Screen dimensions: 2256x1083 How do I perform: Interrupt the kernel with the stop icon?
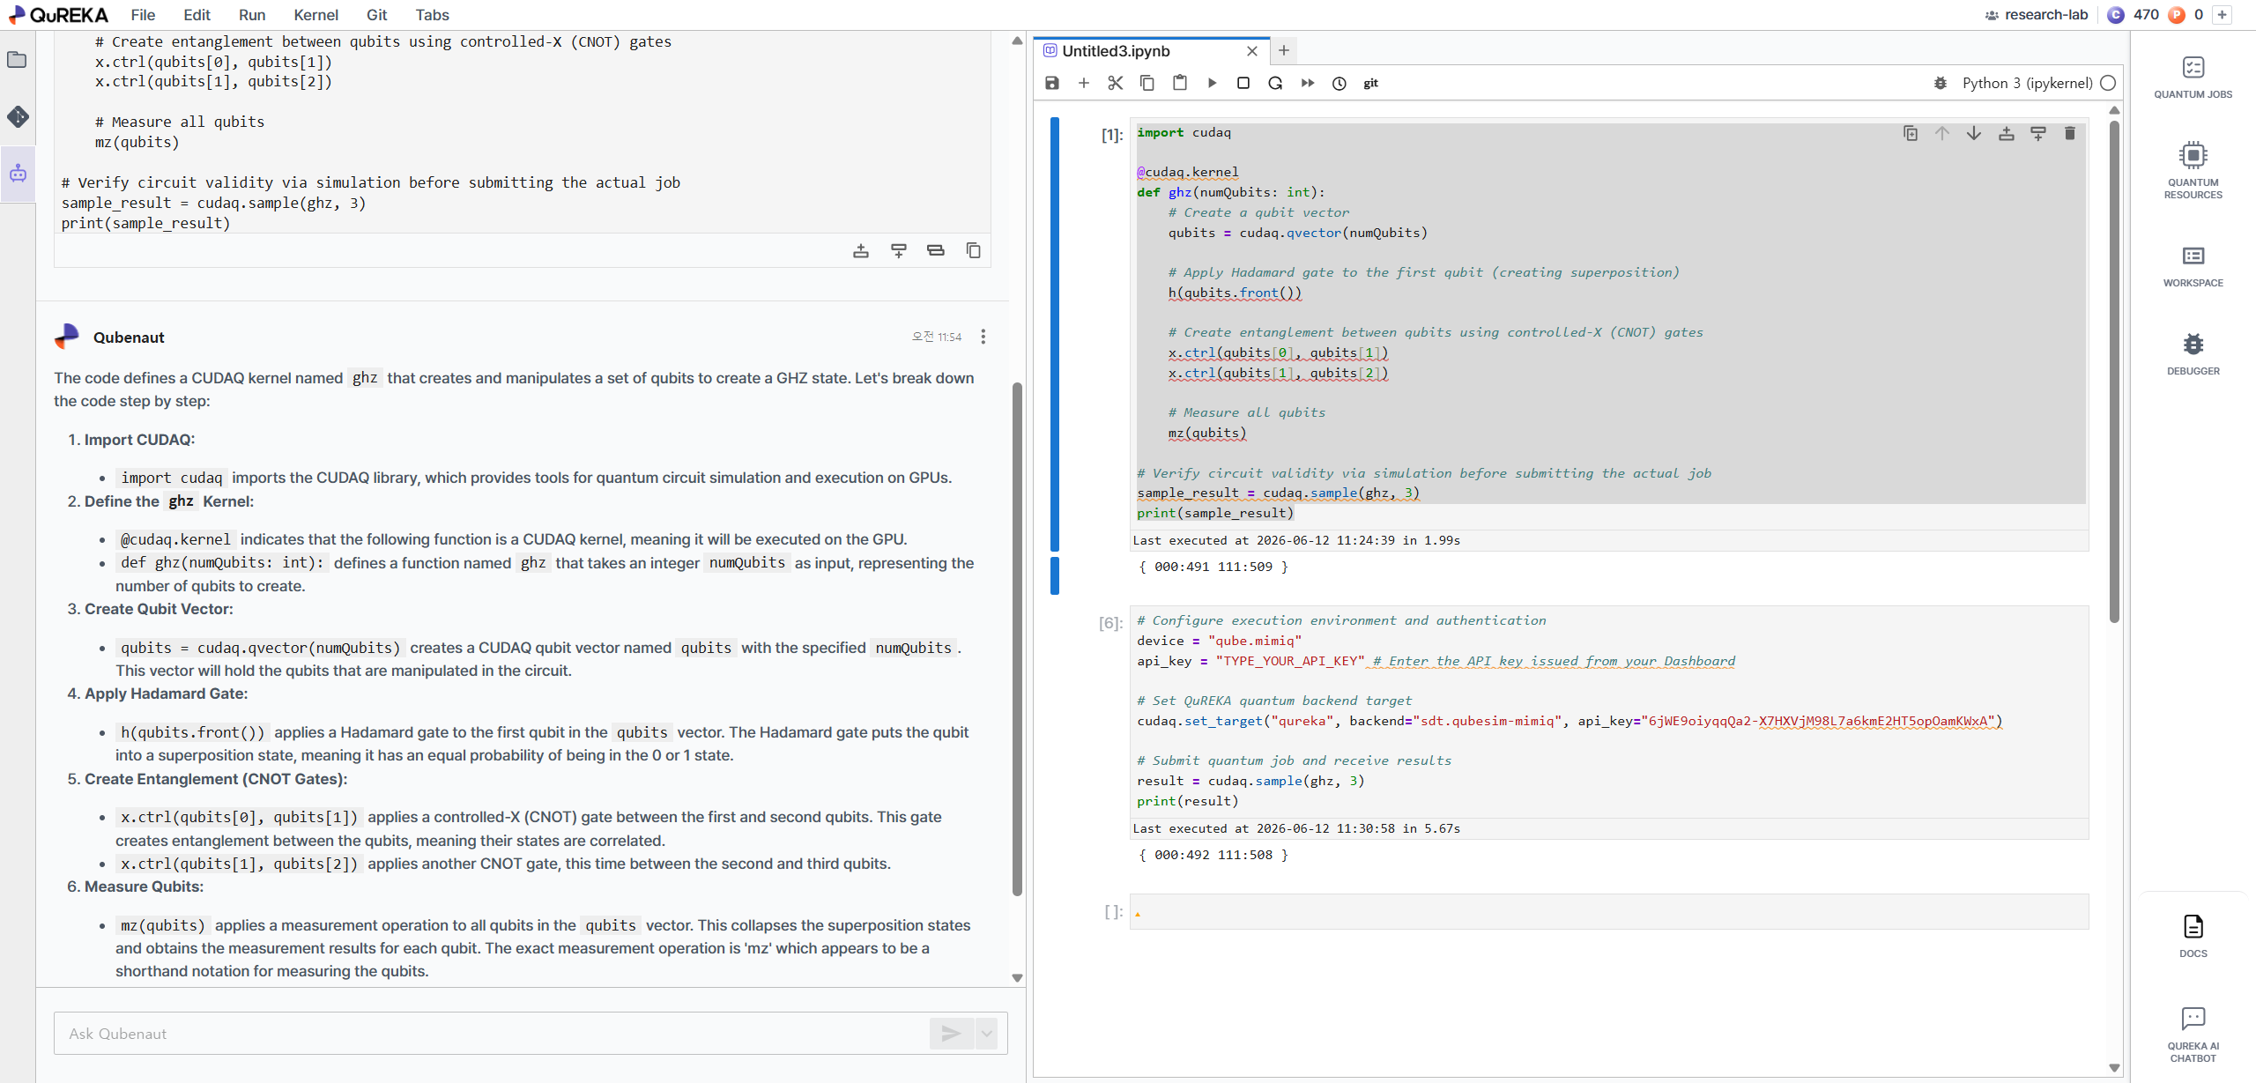pyautogui.click(x=1243, y=83)
